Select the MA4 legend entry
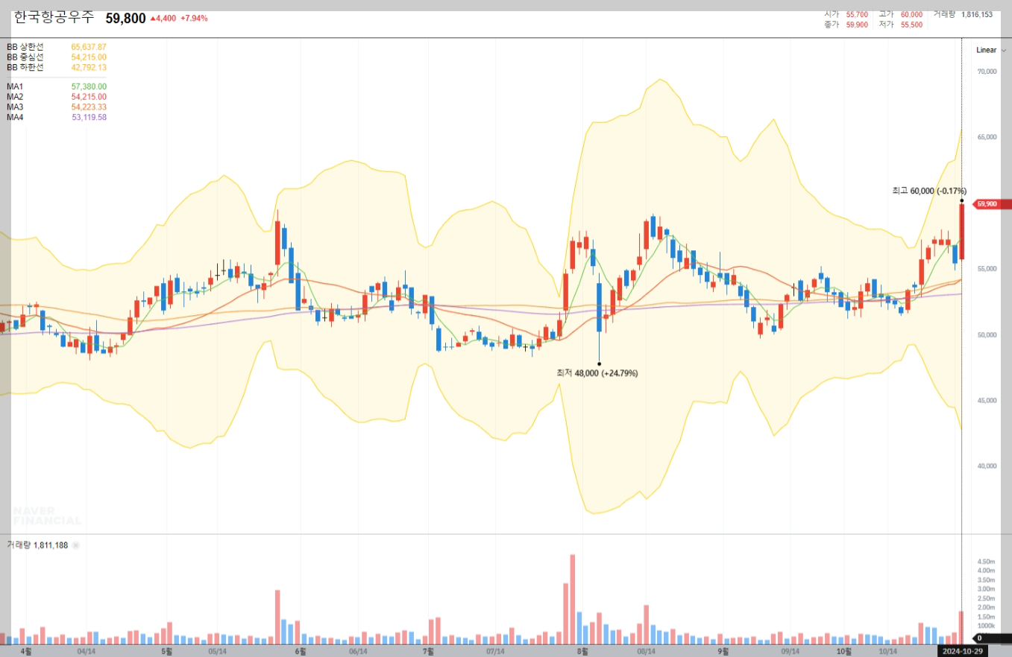Image resolution: width=1012 pixels, height=657 pixels. (57, 117)
